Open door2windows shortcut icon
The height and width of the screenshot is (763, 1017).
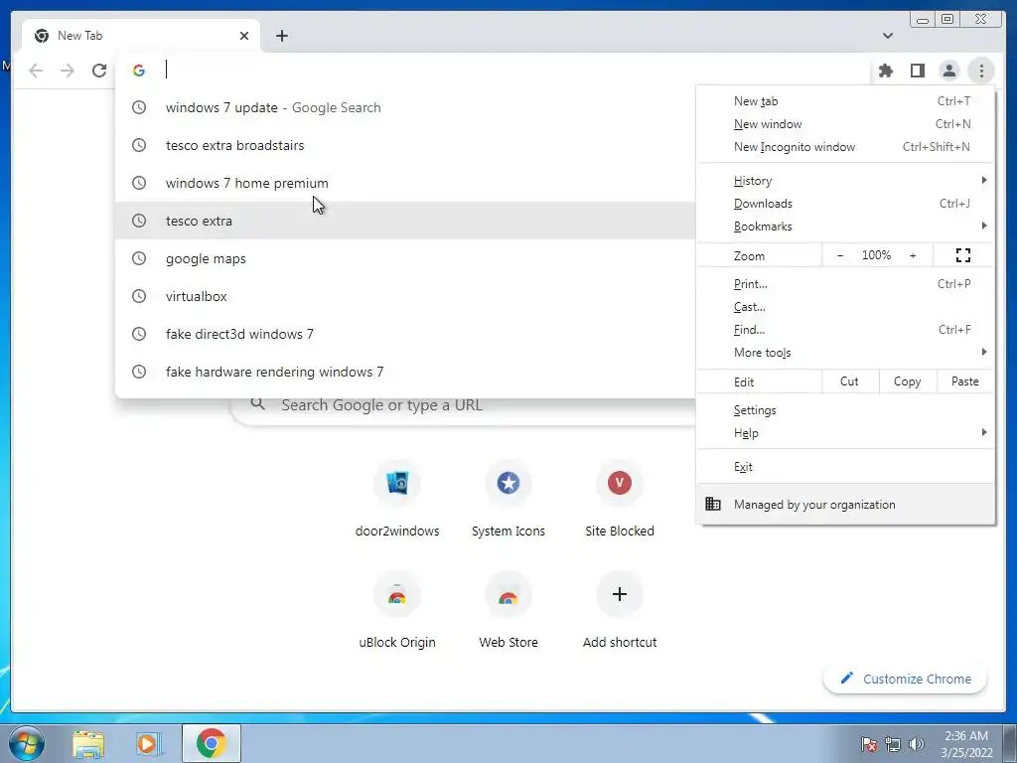(397, 484)
